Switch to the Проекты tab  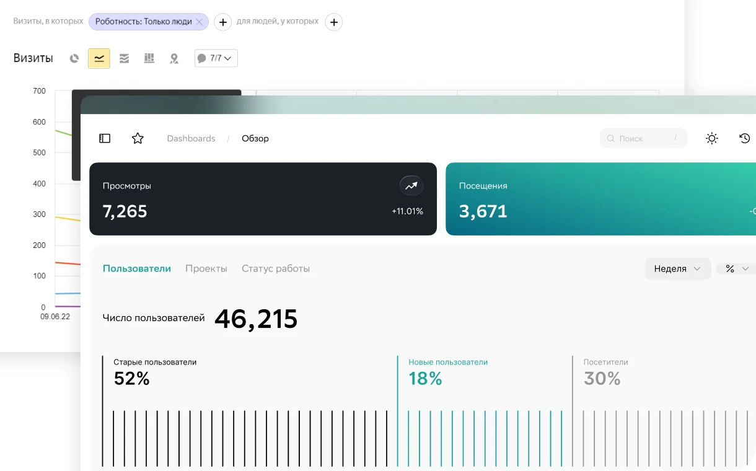(206, 268)
